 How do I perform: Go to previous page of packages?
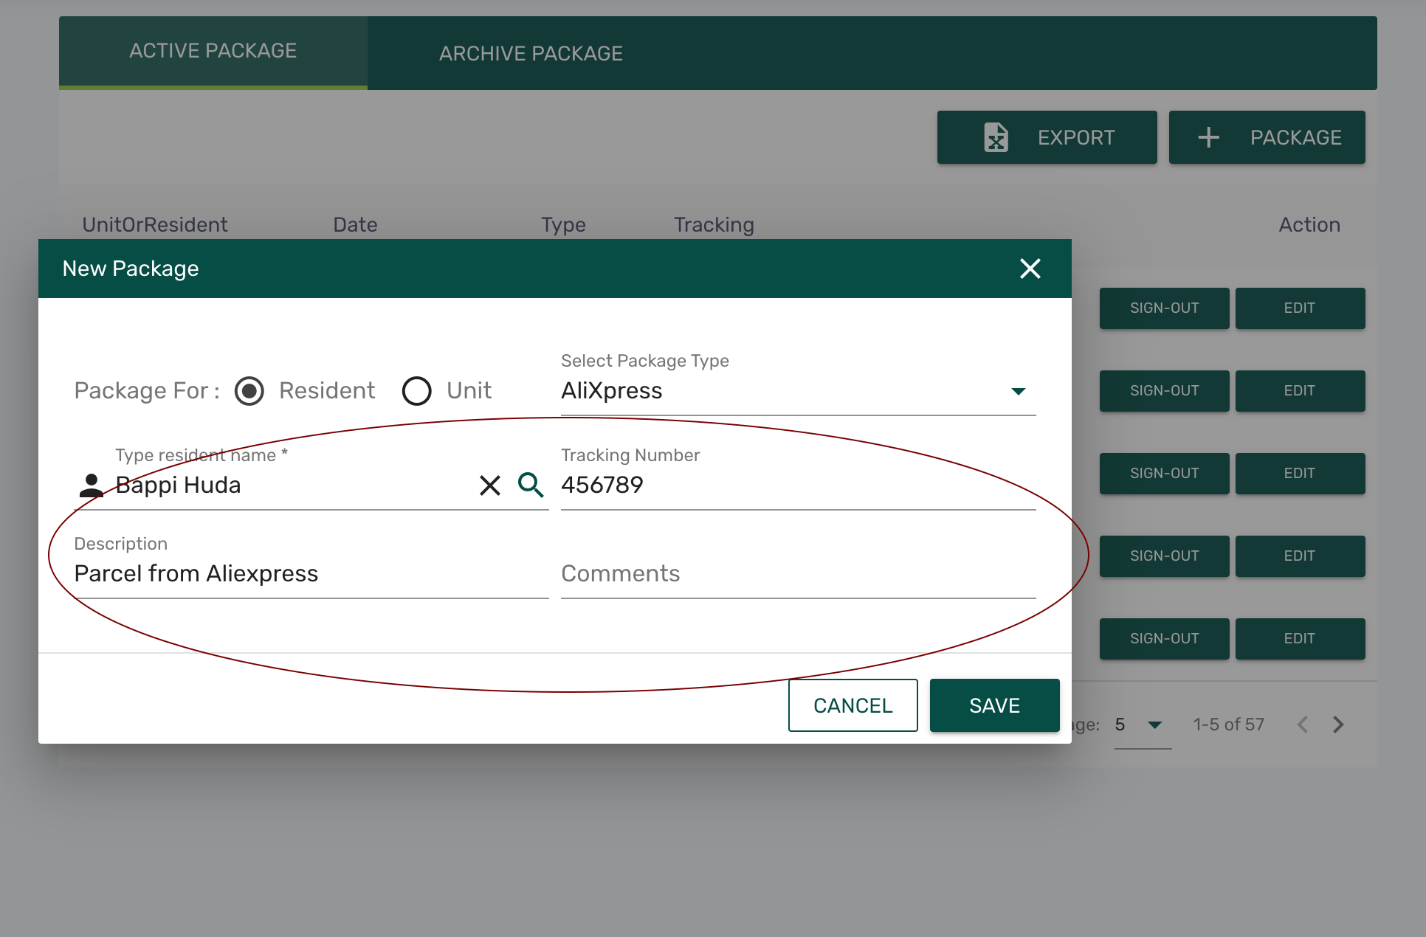(1303, 725)
